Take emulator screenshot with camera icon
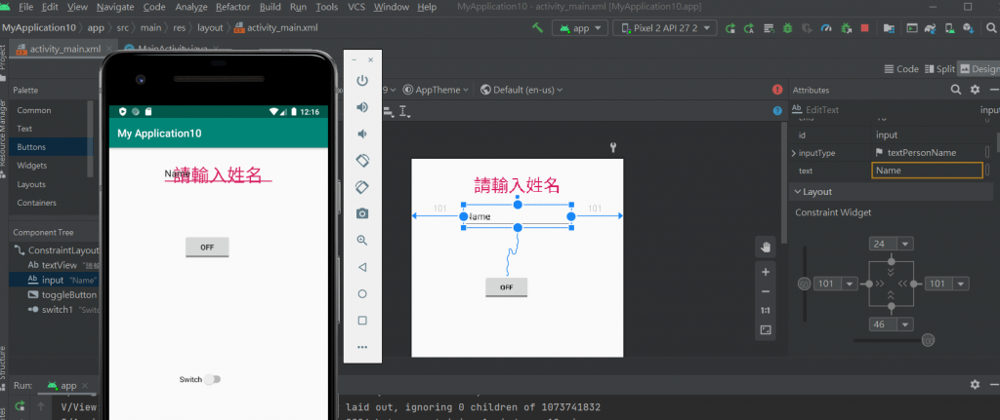The height and width of the screenshot is (420, 1000). coord(362,213)
